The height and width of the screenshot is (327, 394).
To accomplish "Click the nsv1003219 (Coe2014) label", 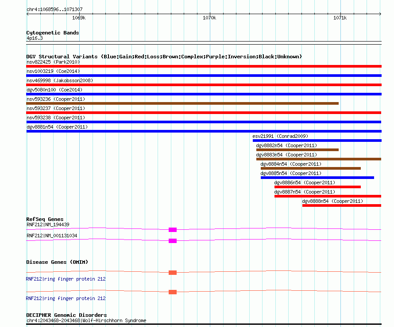I will coord(53,71).
